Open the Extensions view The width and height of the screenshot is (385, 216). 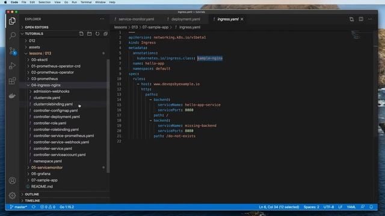[12, 81]
